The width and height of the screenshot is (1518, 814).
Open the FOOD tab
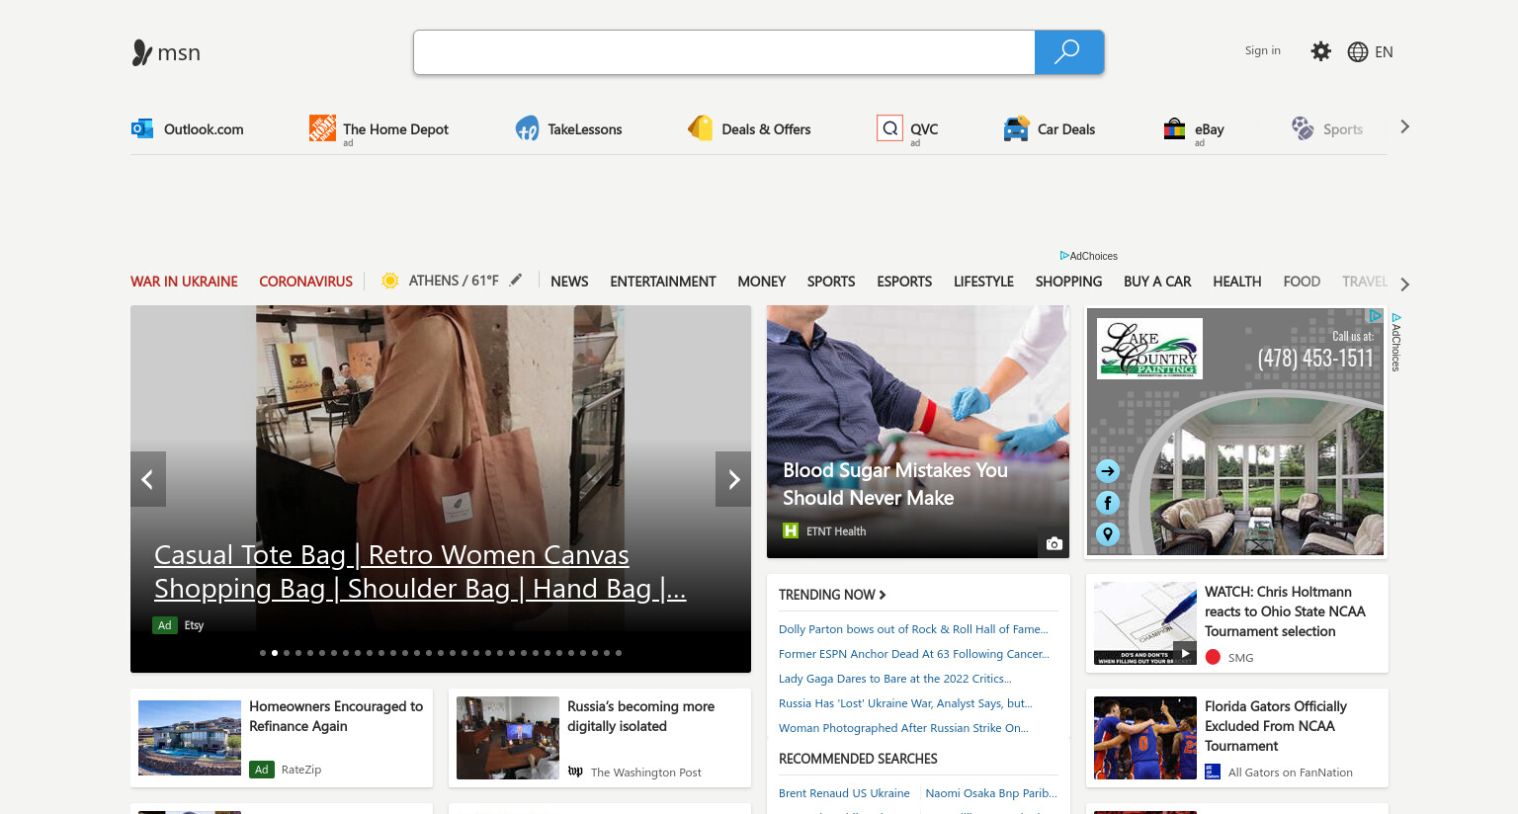coord(1302,282)
